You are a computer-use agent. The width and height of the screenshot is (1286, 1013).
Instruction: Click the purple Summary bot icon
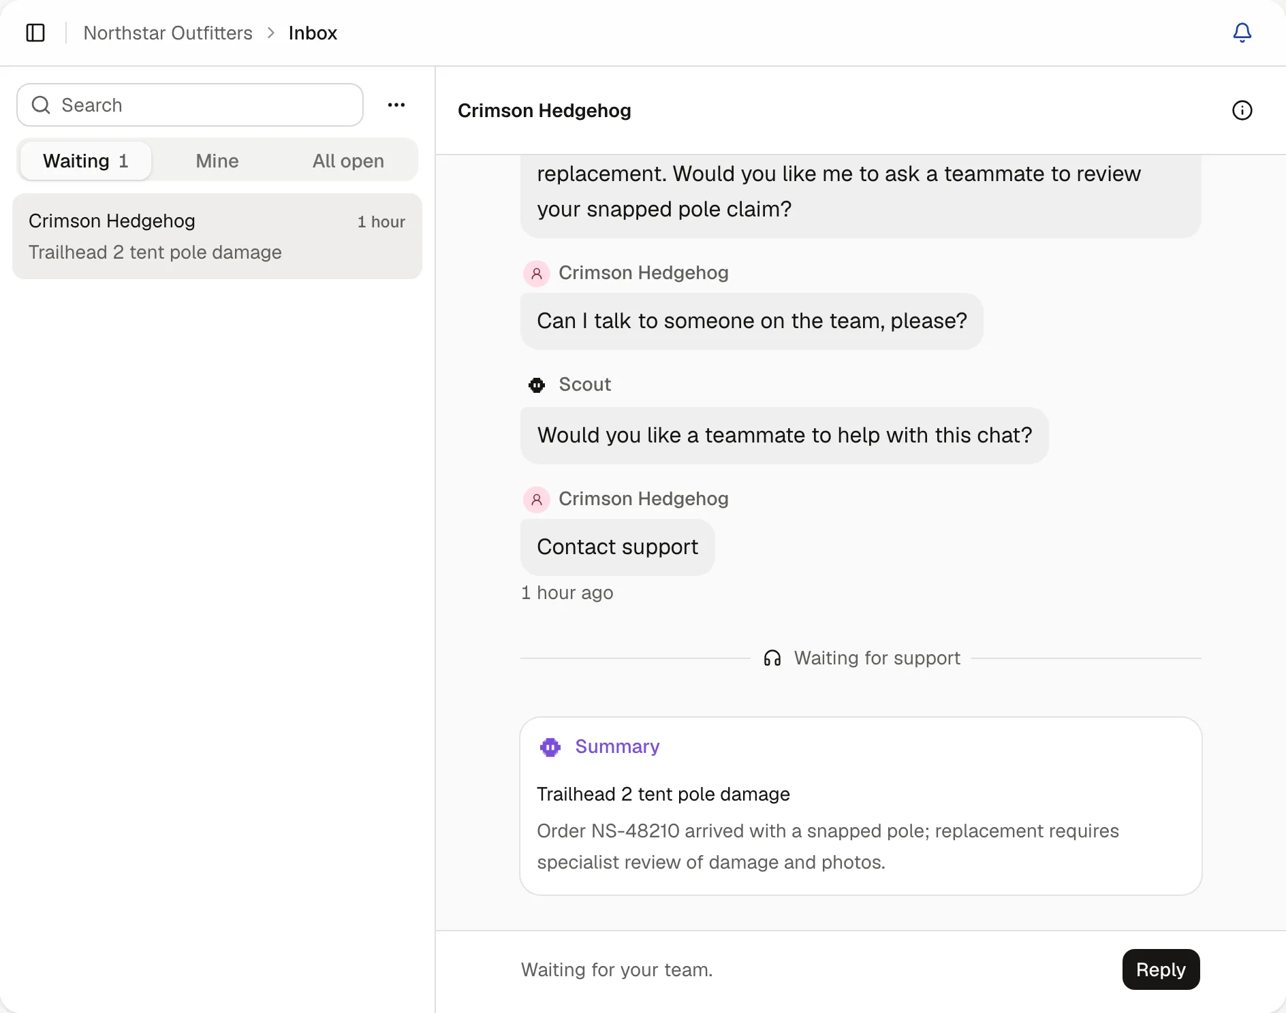550,747
